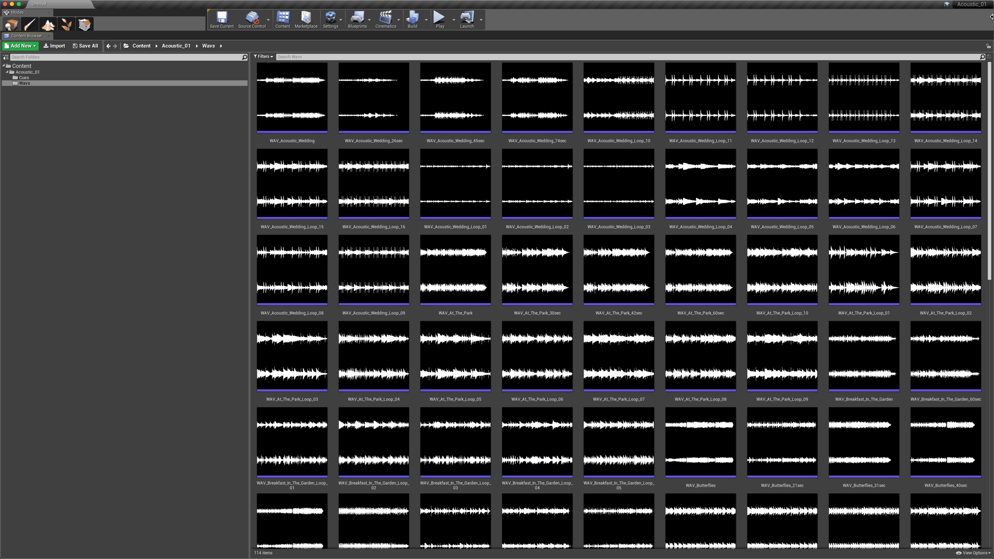Select the Landscape mode mountain icon
The width and height of the screenshot is (994, 559).
click(48, 24)
